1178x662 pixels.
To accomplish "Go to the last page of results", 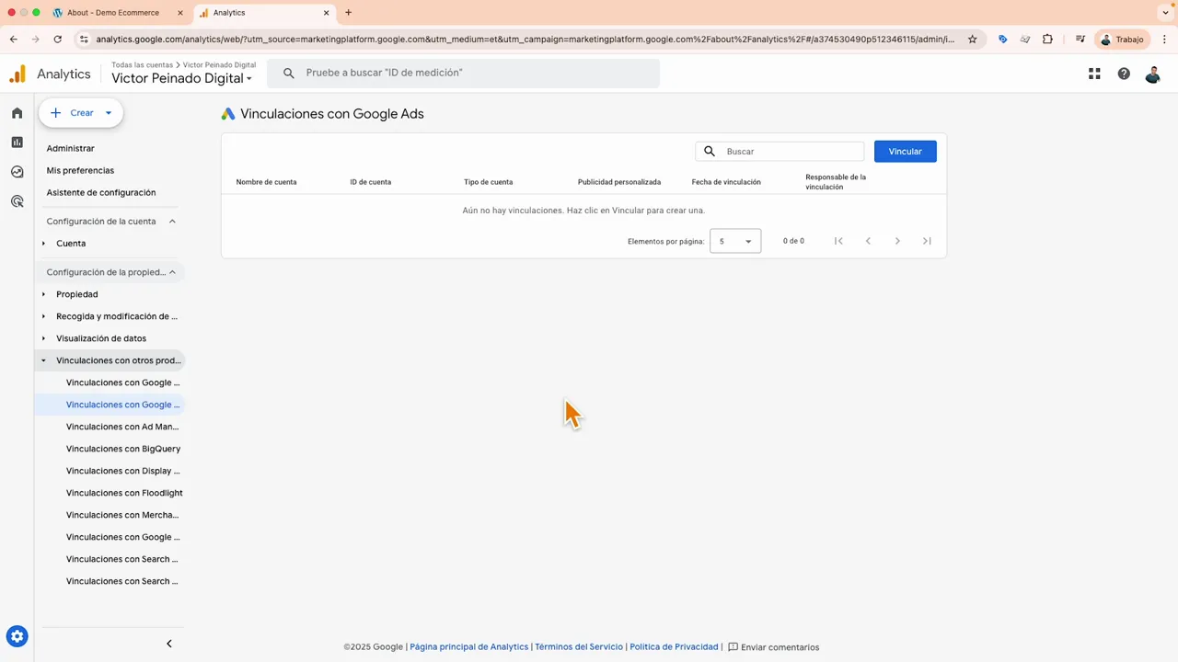I will (927, 240).
